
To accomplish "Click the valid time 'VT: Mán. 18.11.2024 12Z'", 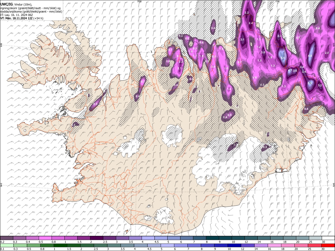I will pyautogui.click(x=16, y=18).
